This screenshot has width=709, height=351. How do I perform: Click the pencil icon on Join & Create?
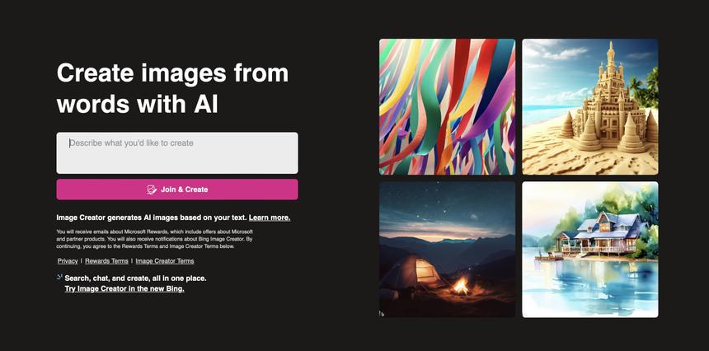(152, 190)
